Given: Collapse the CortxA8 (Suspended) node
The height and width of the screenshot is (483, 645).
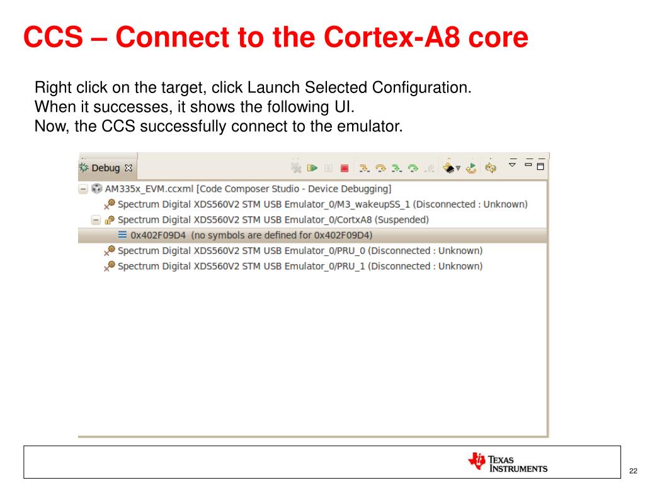Looking at the screenshot, I should pos(96,220).
